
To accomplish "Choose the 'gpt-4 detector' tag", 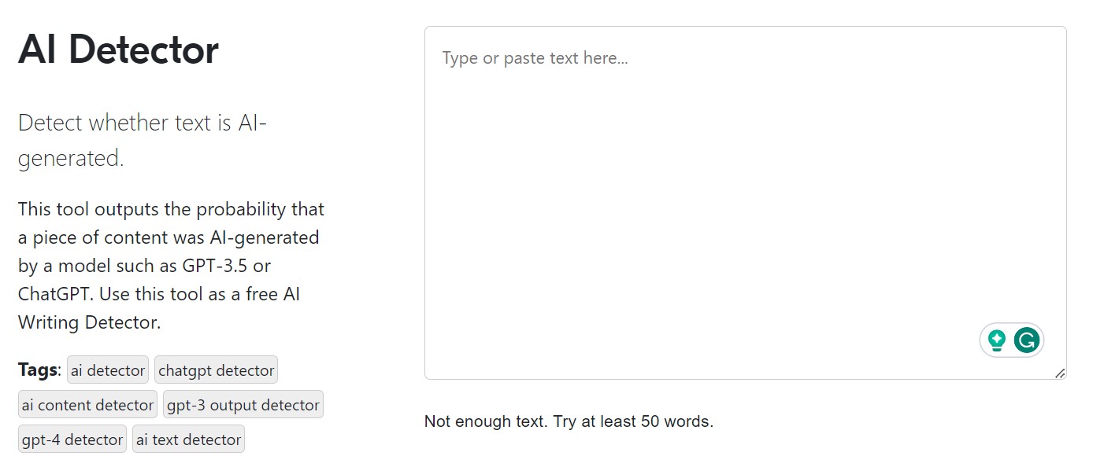I will pyautogui.click(x=72, y=439).
